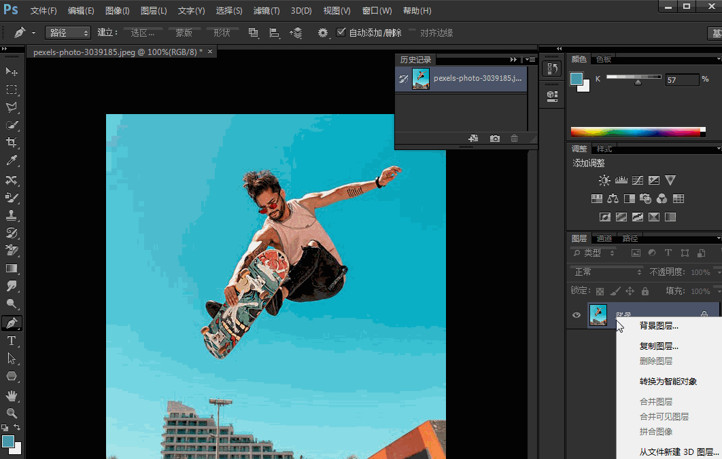Image resolution: width=722 pixels, height=459 pixels.
Task: Open the 路径 tool mode dropdown
Action: point(68,33)
